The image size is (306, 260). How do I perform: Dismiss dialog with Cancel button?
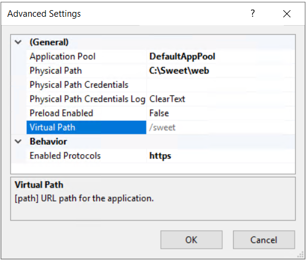coord(264,240)
